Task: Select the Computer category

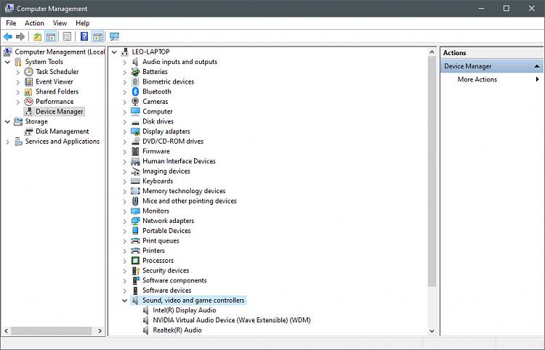Action: pos(158,111)
